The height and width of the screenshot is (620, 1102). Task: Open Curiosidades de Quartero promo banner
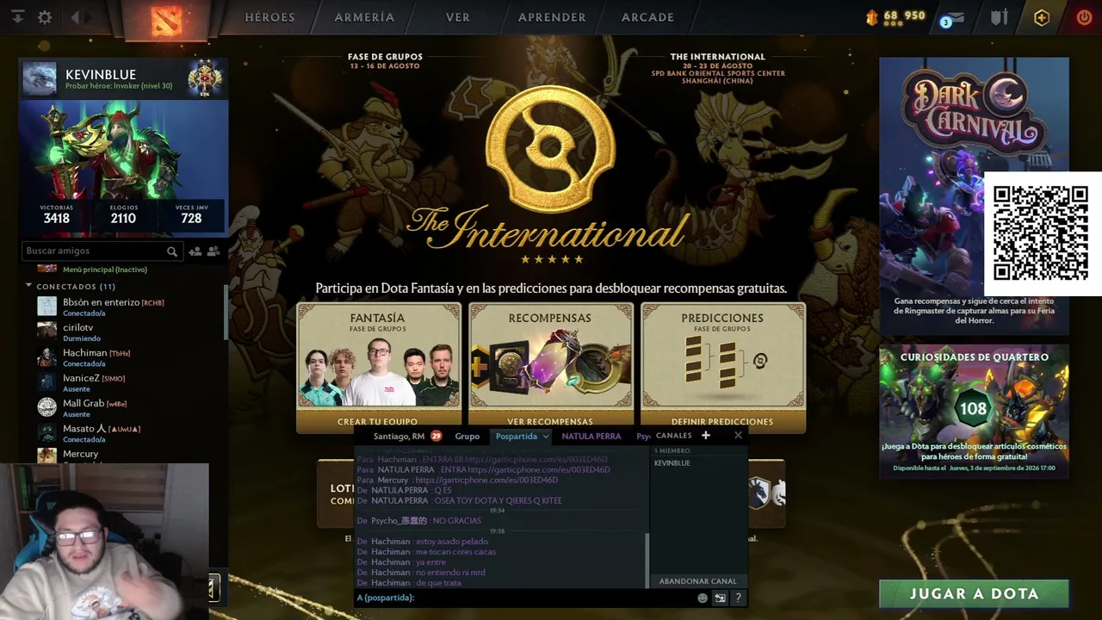click(x=974, y=412)
